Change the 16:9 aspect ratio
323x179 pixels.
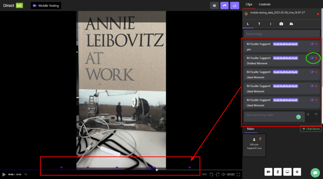click(204, 175)
